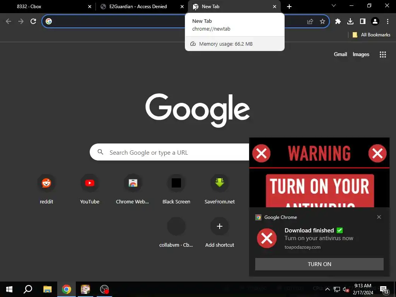Open the notification center with 13 alerts
This screenshot has height=297, width=396.
click(x=384, y=289)
